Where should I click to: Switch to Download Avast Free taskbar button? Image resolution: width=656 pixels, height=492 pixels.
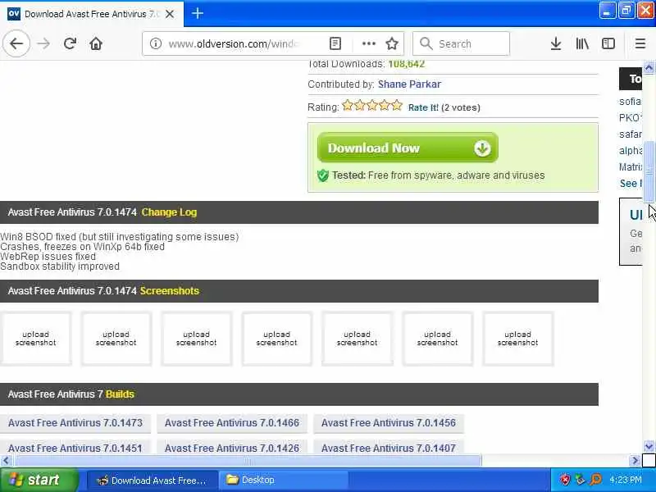(153, 481)
